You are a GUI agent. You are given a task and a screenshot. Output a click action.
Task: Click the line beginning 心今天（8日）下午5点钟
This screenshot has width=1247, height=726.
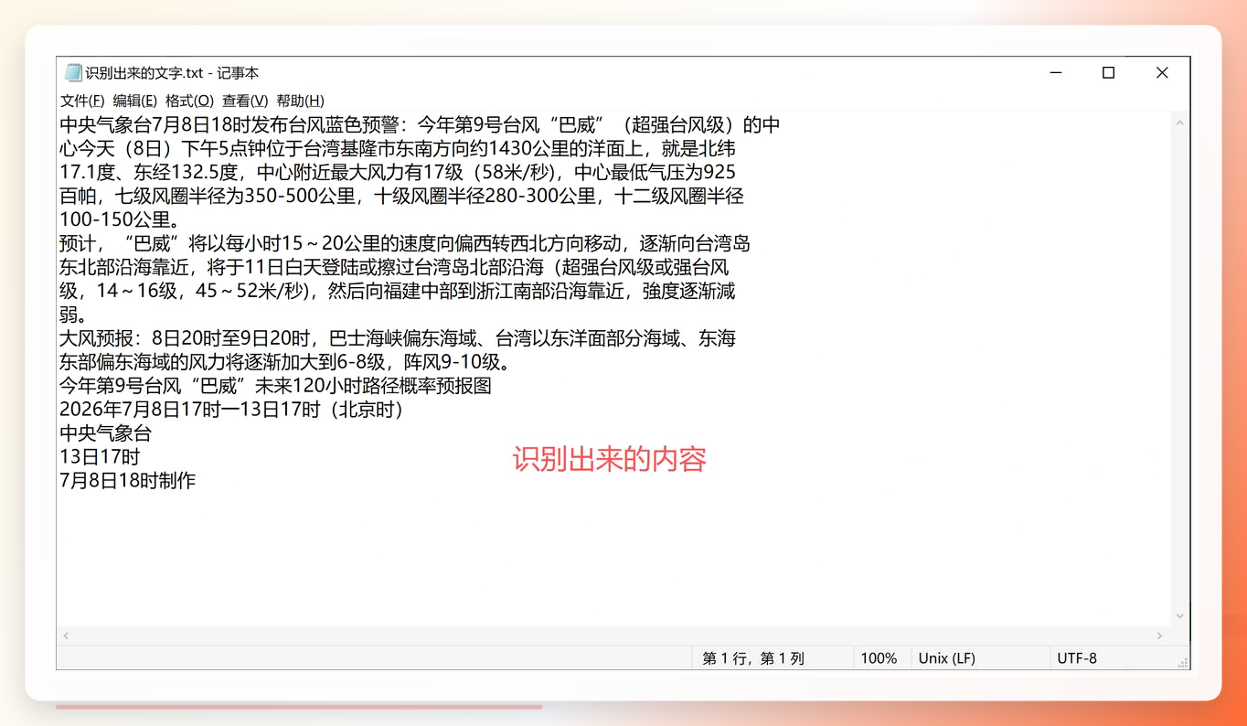point(398,148)
